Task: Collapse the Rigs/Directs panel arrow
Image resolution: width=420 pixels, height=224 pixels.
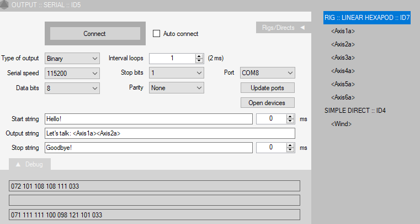Action: 302,28
